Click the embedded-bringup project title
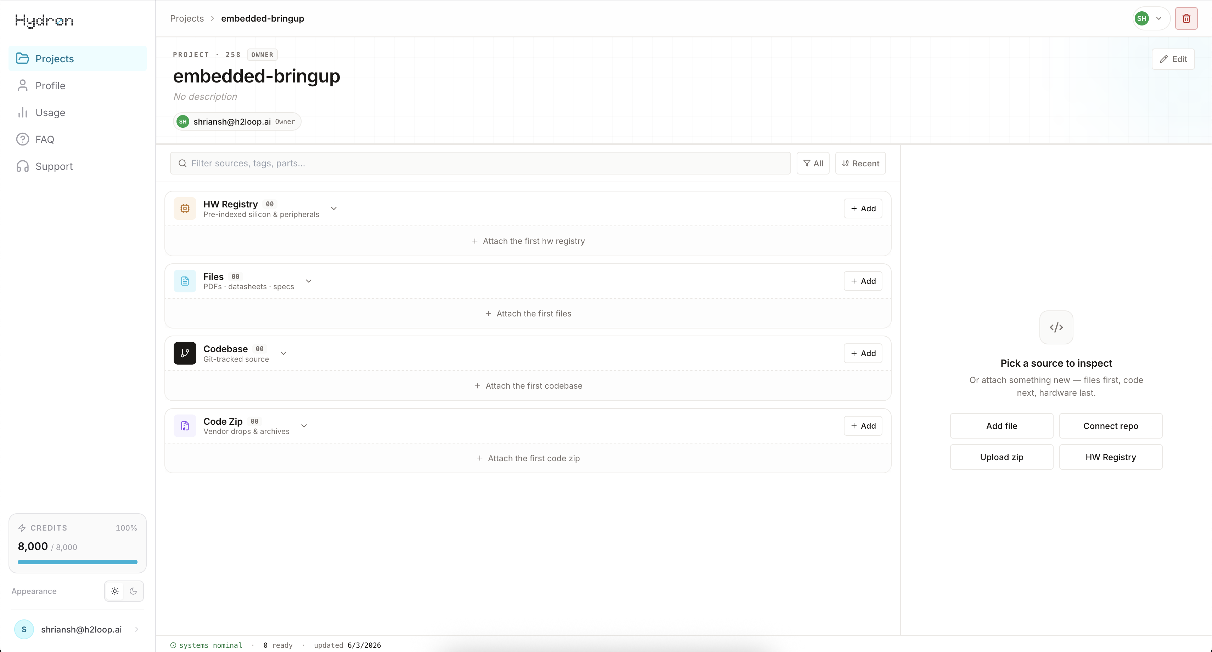The image size is (1212, 652). click(x=257, y=76)
